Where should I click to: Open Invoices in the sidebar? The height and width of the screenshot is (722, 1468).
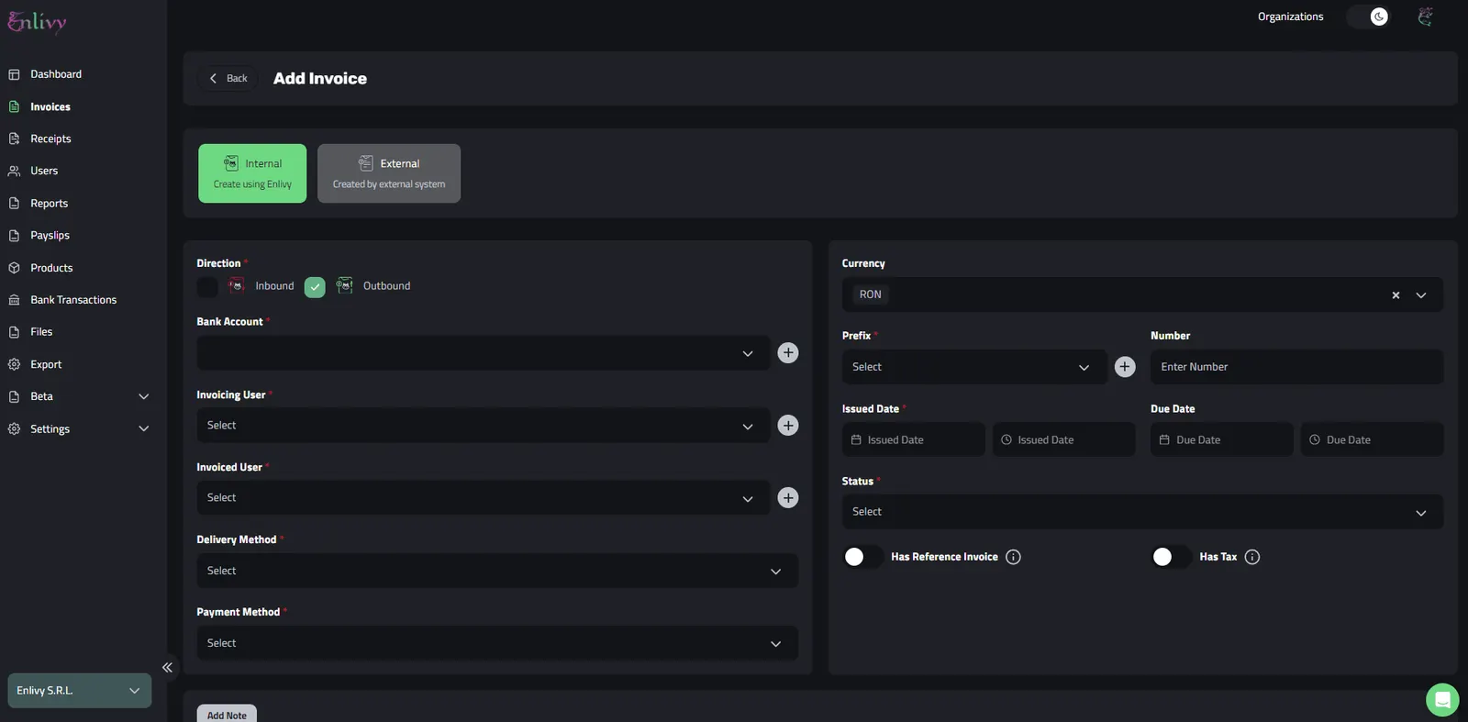pos(50,107)
